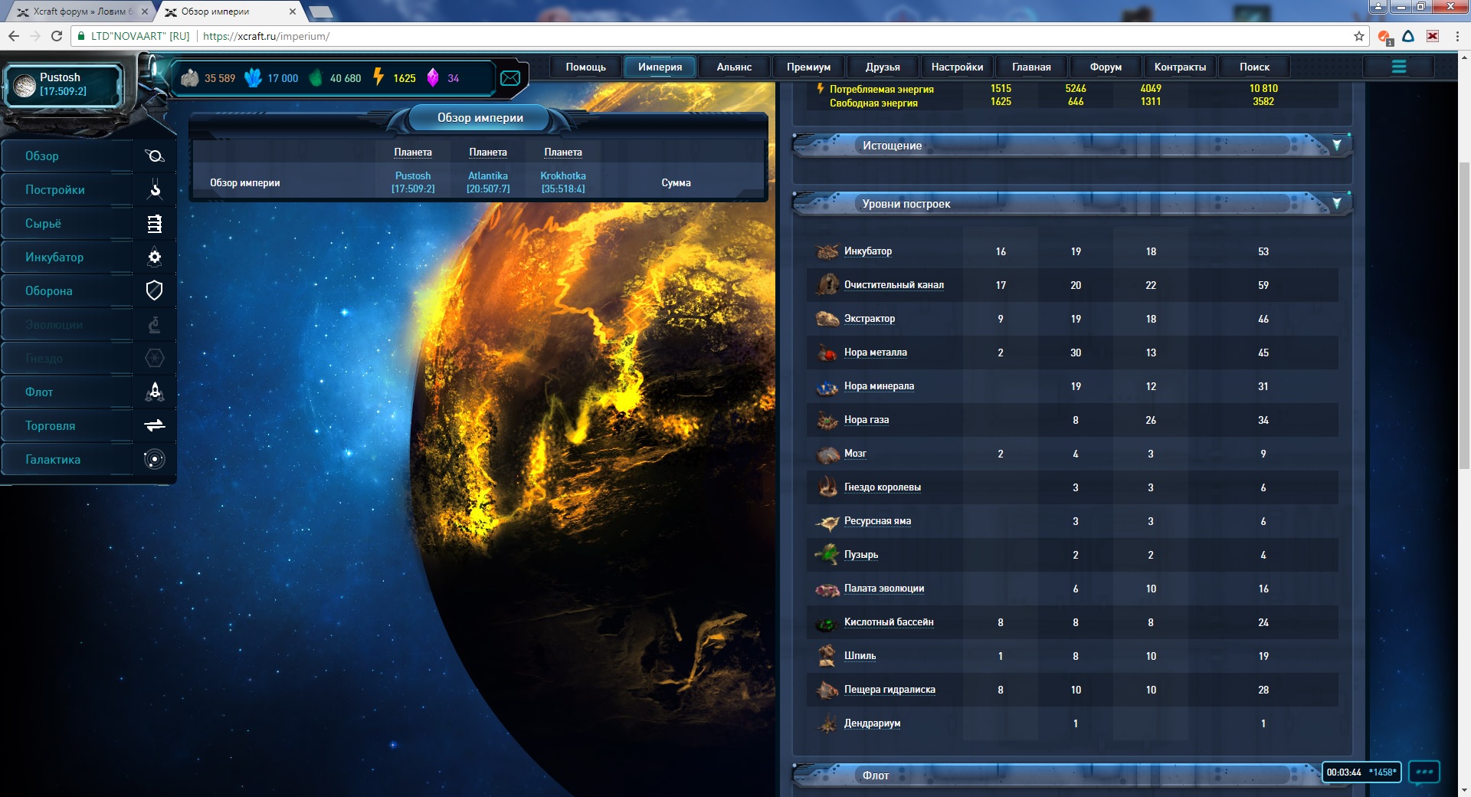1471x797 pixels.
Task: Click the Инкубатор sidebar gear icon
Action: click(x=154, y=257)
